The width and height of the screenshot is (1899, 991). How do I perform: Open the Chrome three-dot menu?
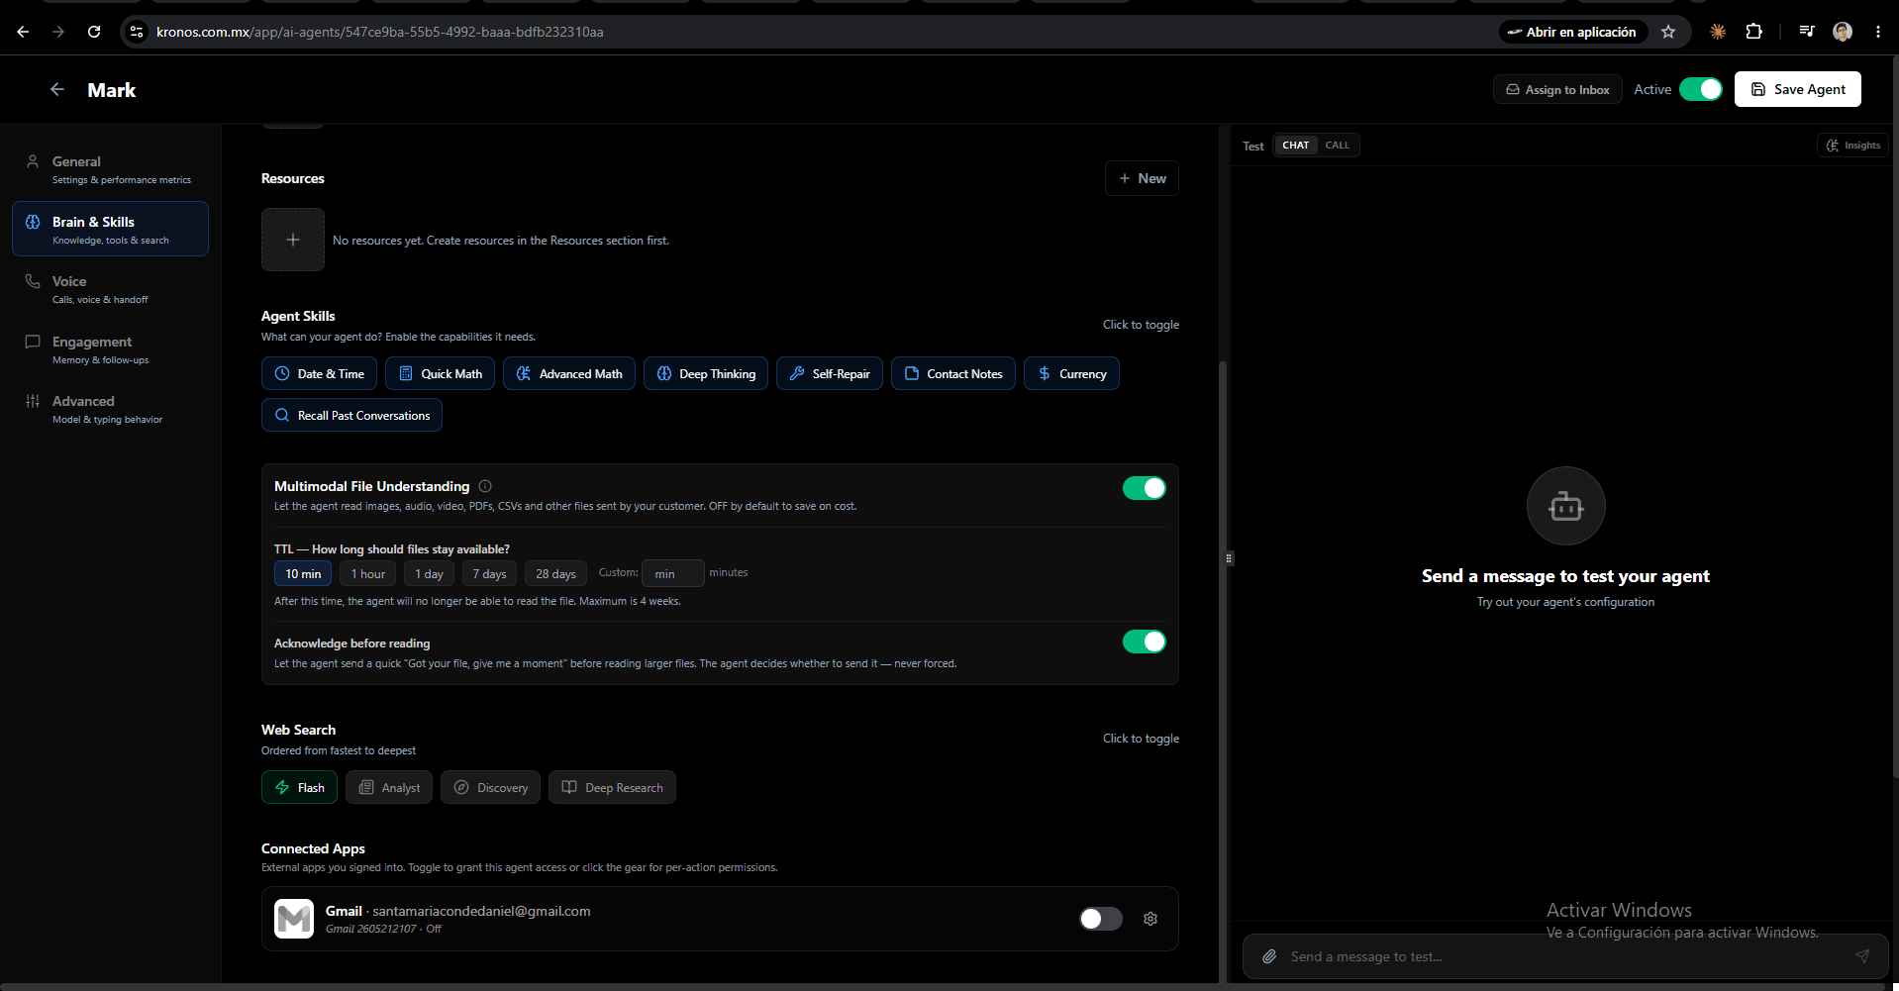point(1877,32)
